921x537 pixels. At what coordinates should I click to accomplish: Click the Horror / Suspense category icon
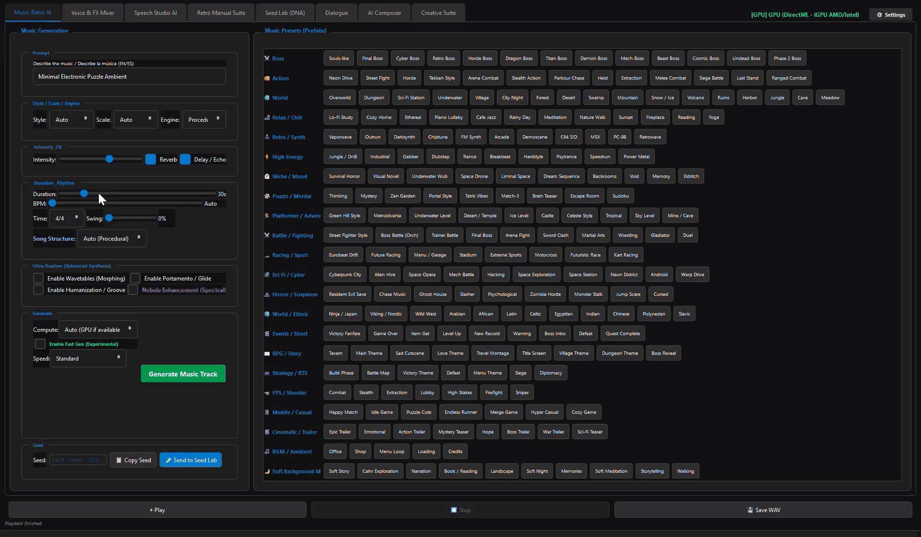pyautogui.click(x=267, y=294)
